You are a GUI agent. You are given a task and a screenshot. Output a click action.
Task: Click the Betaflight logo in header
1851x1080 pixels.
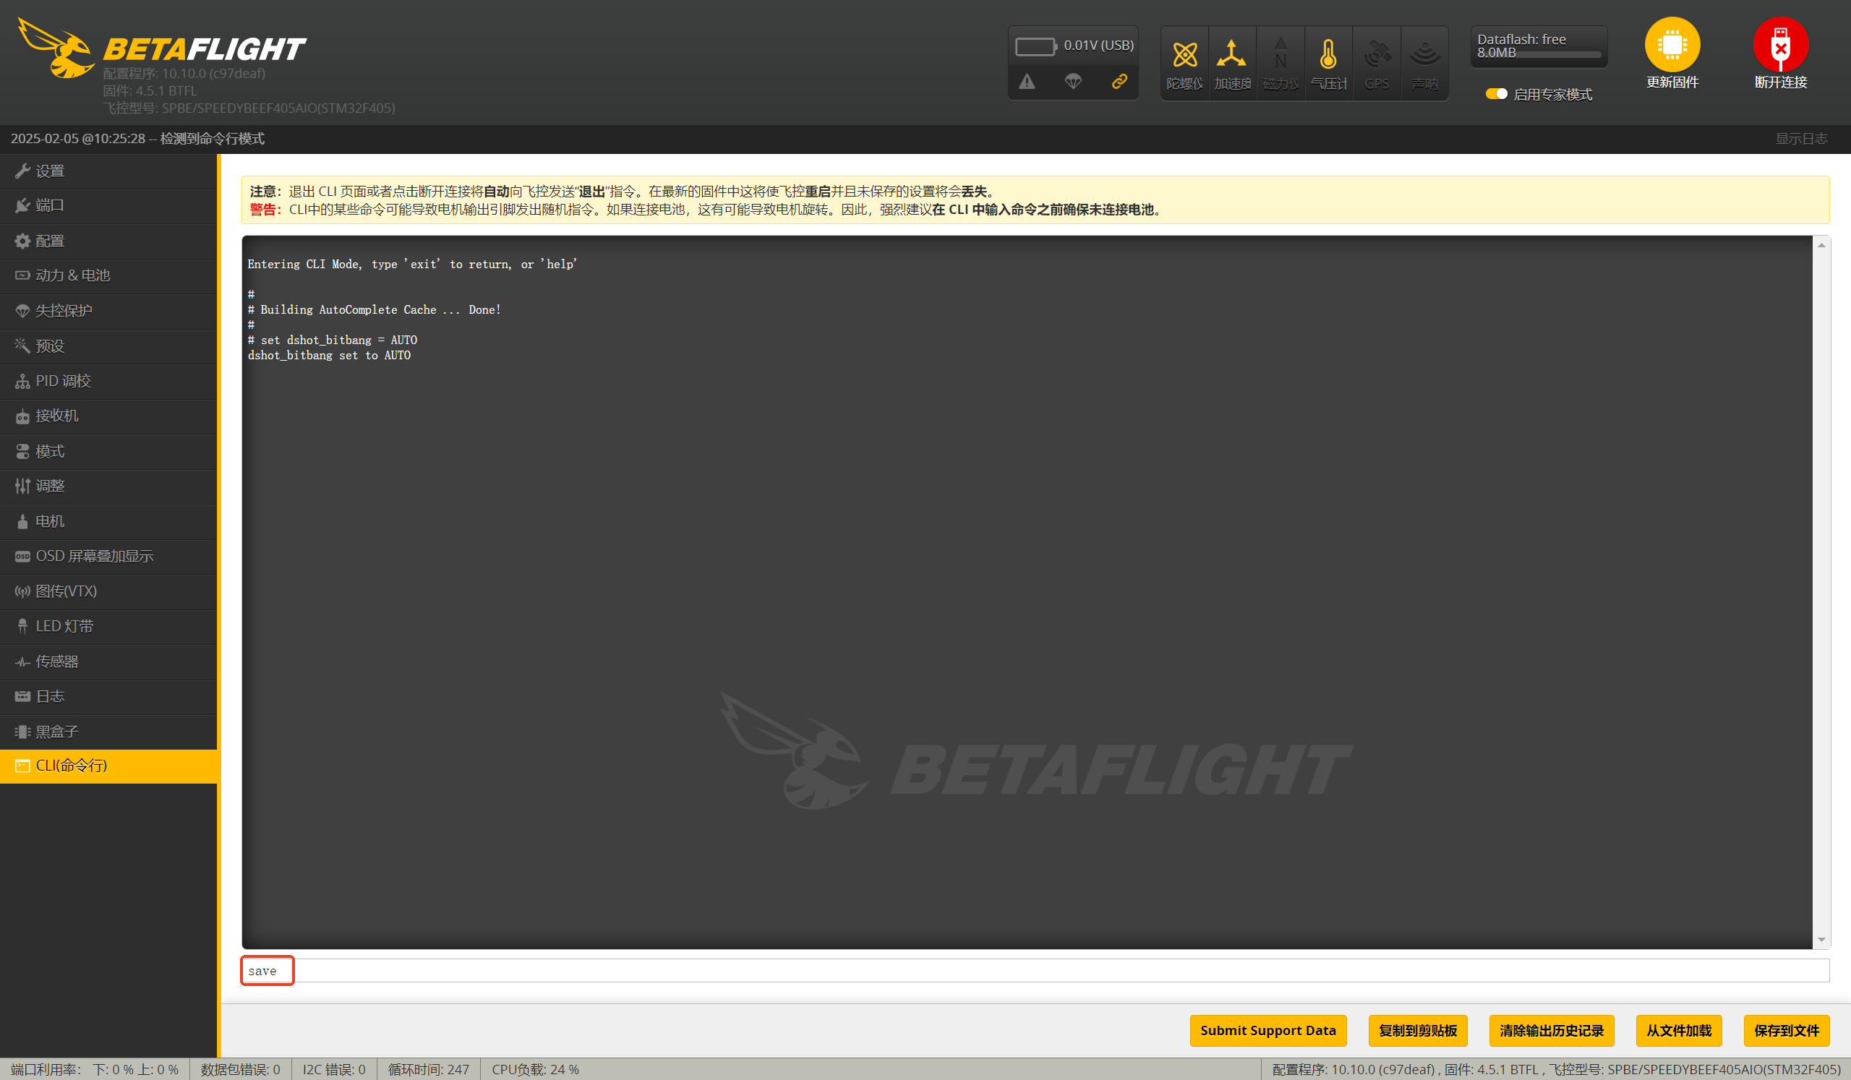tap(161, 48)
